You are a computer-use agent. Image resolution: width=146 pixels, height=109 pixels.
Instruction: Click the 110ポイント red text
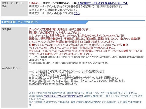[35, 3]
